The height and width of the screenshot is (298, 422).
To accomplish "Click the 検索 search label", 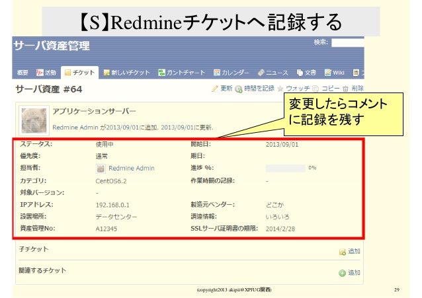I will (x=321, y=42).
